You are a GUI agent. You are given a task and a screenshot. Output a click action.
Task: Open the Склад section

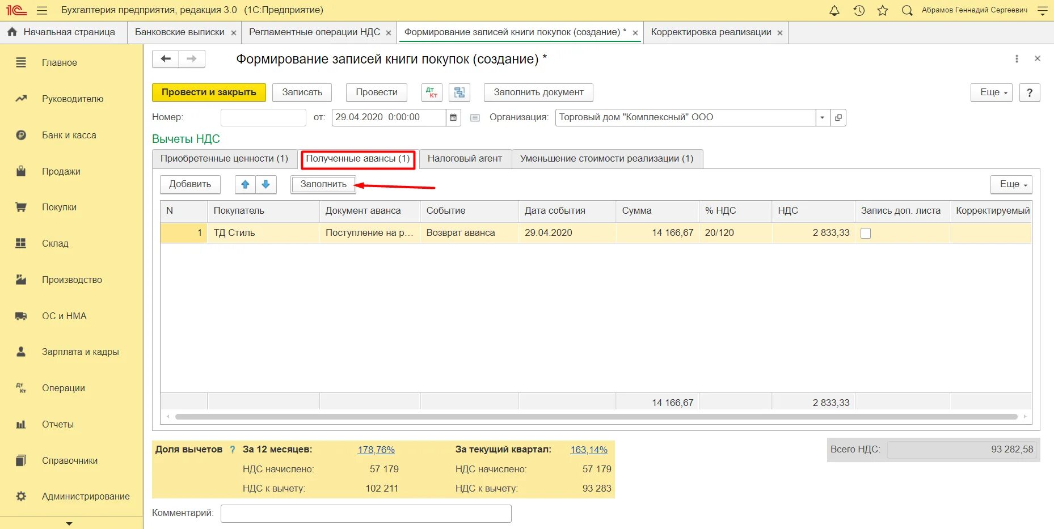click(x=55, y=243)
